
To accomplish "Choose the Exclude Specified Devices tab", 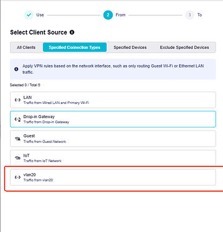I will point(185,48).
